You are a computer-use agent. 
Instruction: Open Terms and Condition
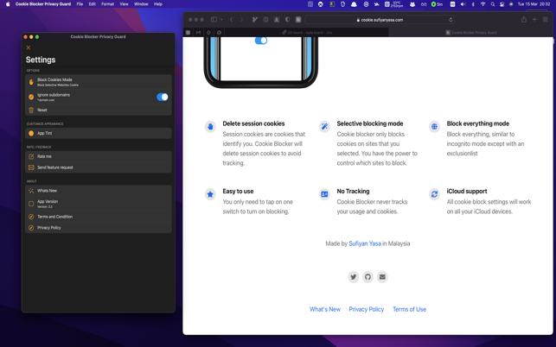[99, 217]
